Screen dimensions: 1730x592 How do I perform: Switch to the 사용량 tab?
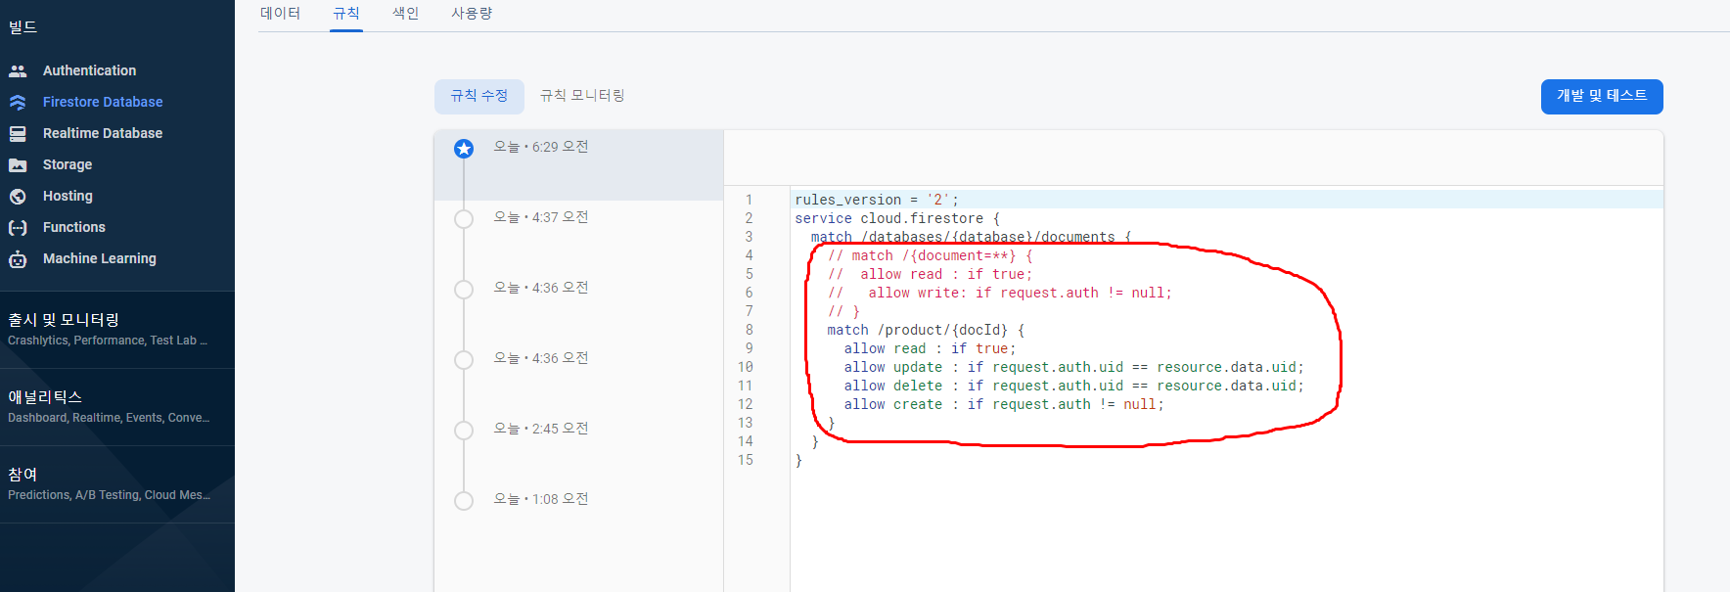tap(472, 14)
